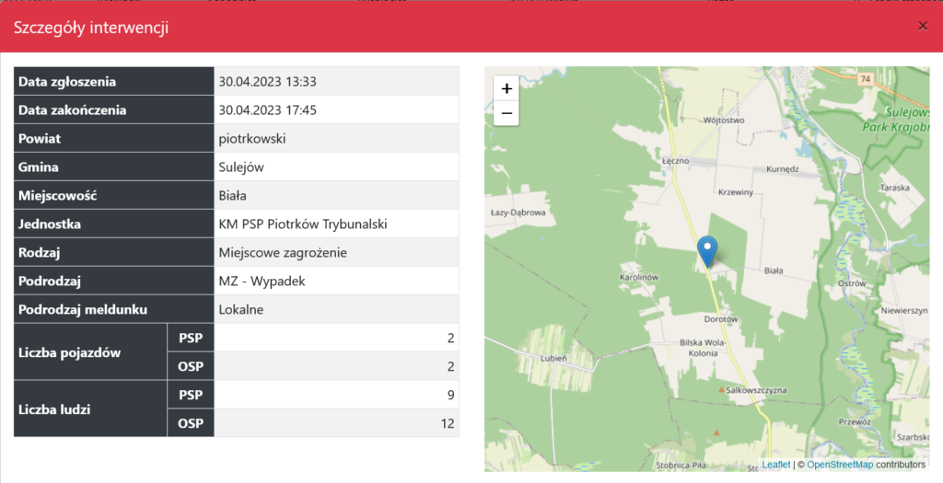Click the report date value 30.04.2023 13:33
This screenshot has height=483, width=943.
click(x=268, y=81)
